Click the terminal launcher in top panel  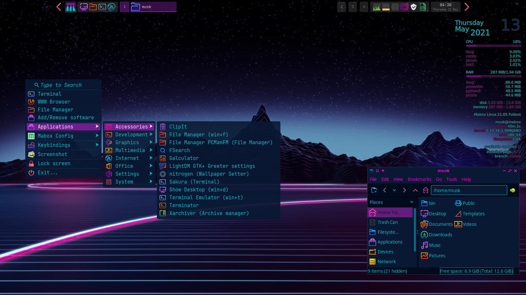tap(102, 7)
